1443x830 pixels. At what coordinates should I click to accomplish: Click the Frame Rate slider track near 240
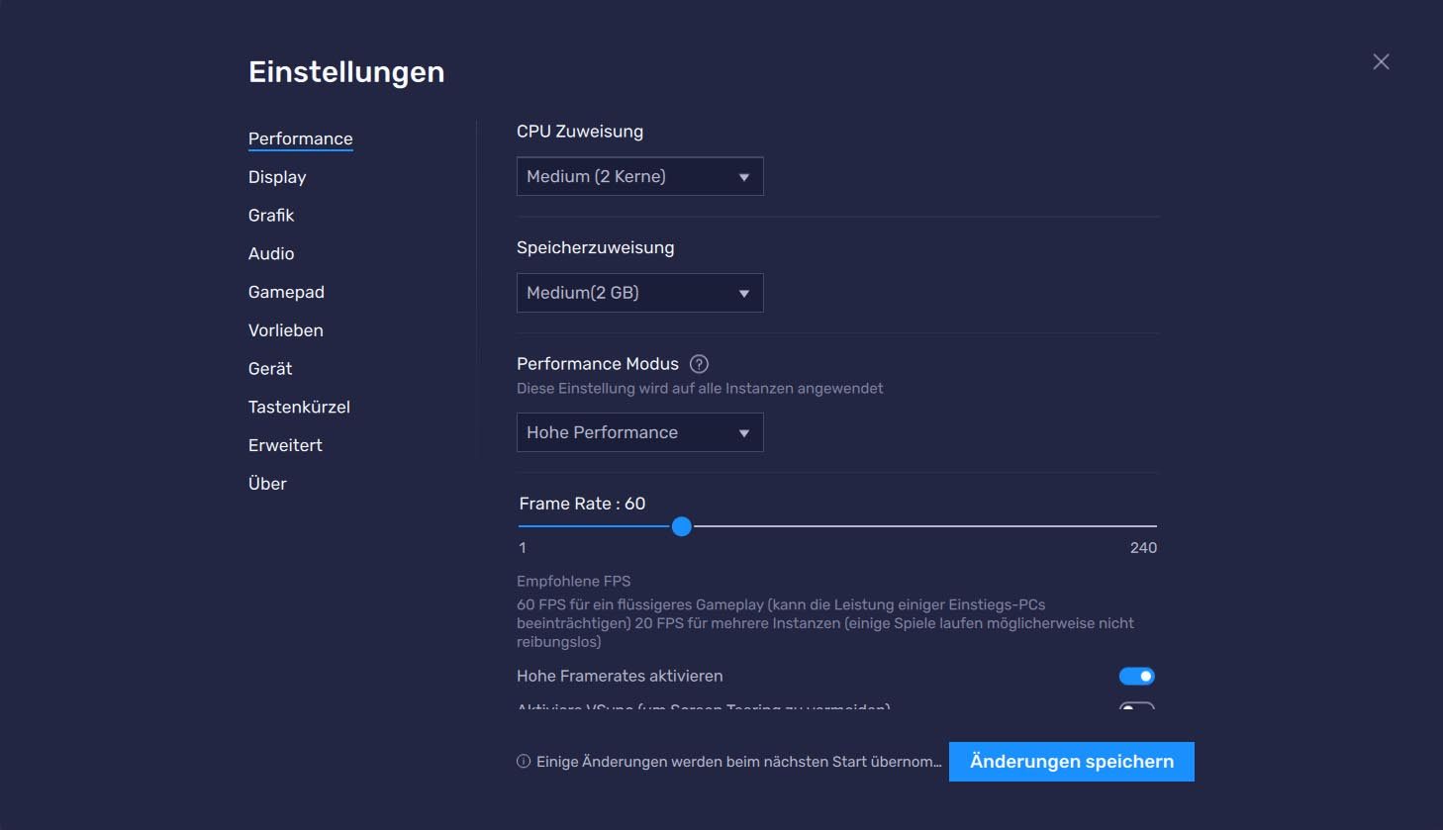coord(1143,526)
